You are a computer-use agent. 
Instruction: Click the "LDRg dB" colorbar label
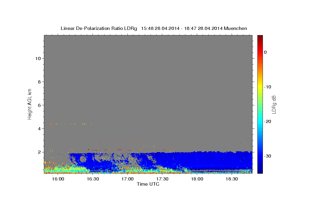pyautogui.click(x=274, y=104)
